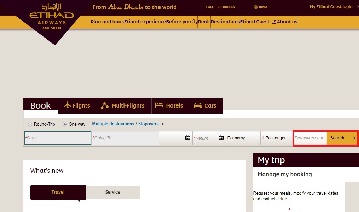
Task: Click the arrow on the Search button
Action: point(354,138)
